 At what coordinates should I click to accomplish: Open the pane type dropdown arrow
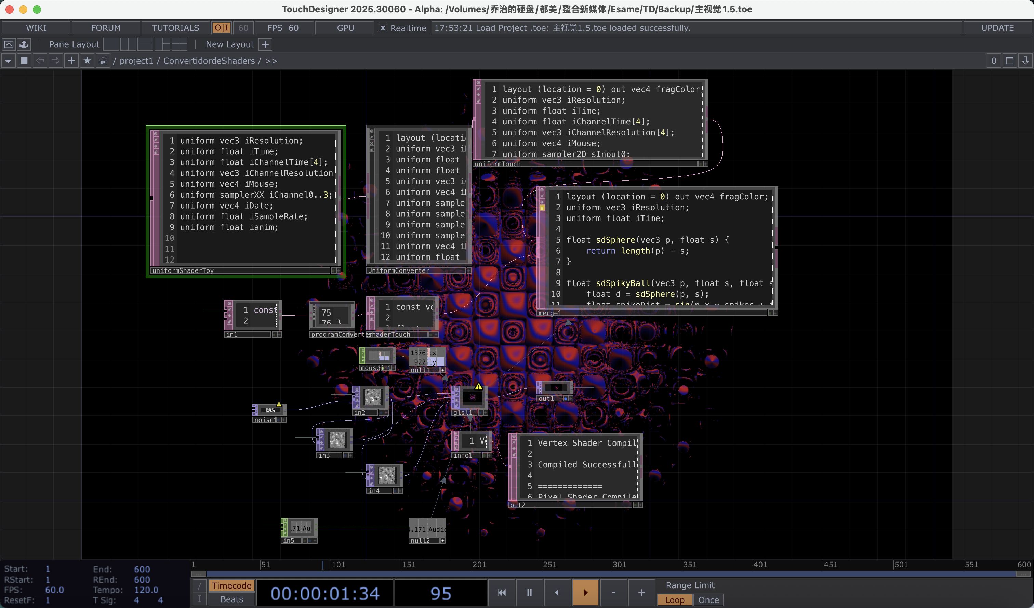[8, 61]
